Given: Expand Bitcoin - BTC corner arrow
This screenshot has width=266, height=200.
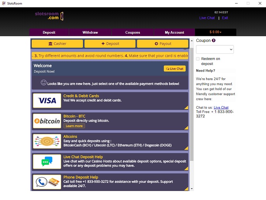Looking at the screenshot, I should point(186,128).
